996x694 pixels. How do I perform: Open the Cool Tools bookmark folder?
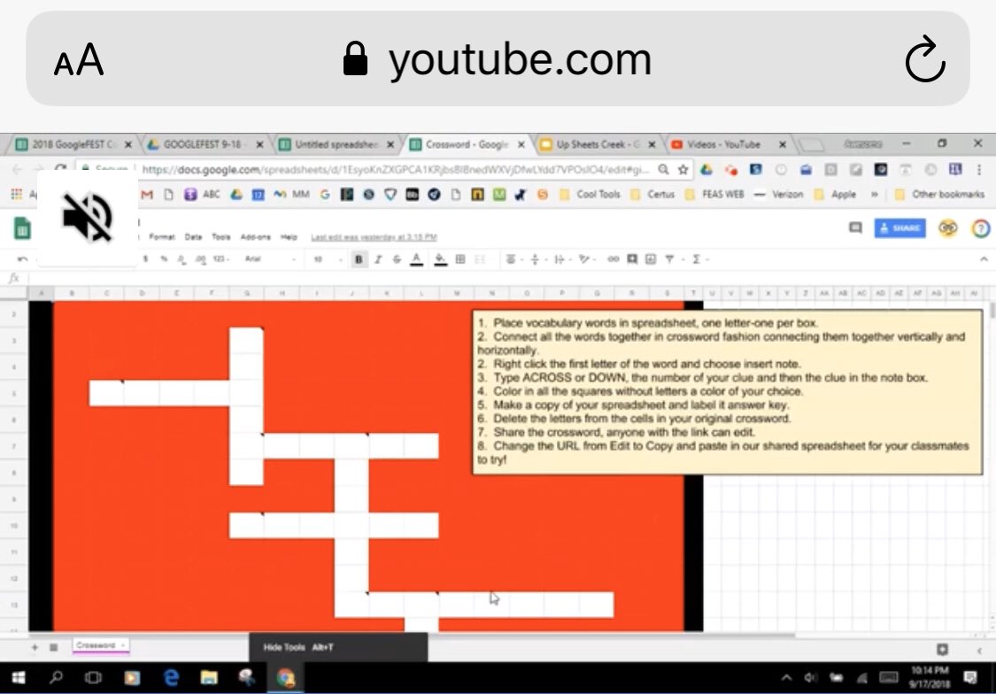click(591, 194)
